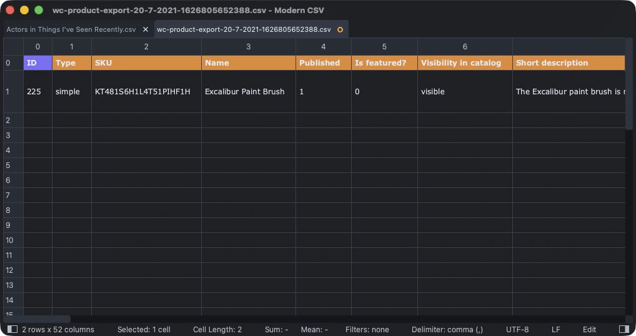Click the Type header cell
This screenshot has height=336, width=636.
72,63
